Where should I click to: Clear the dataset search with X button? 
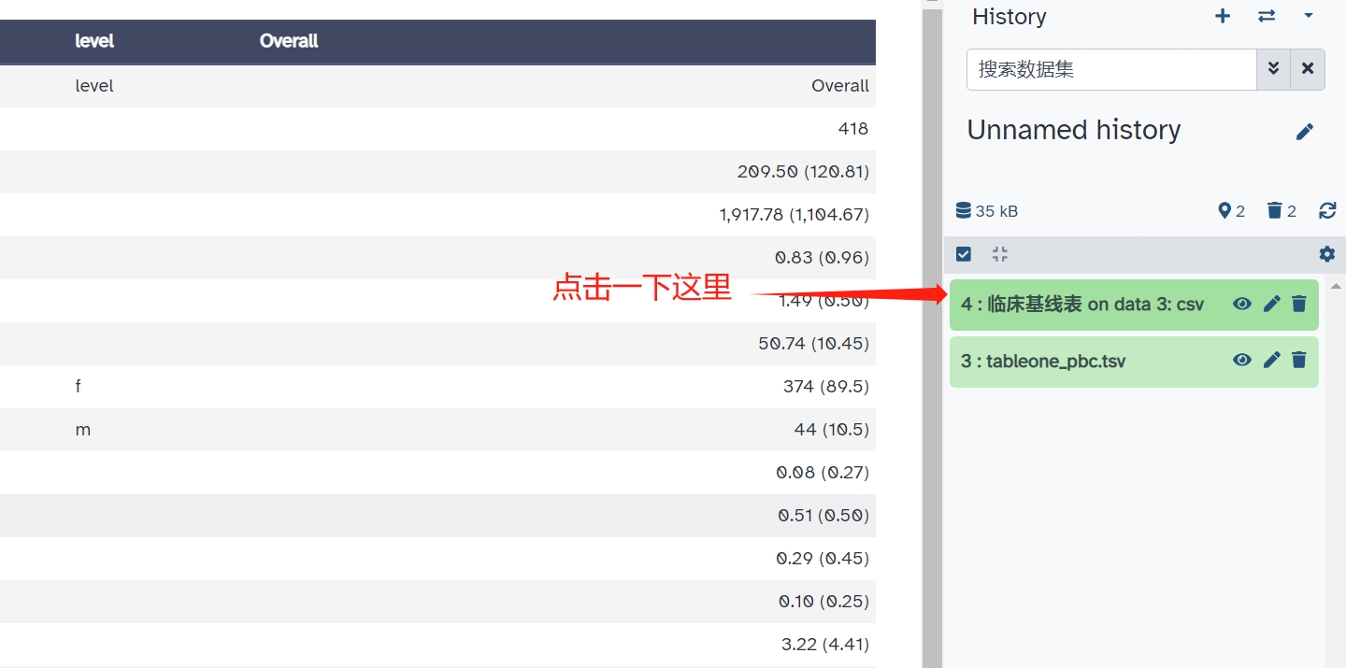pyautogui.click(x=1308, y=69)
